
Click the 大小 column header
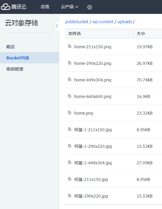[141, 33]
